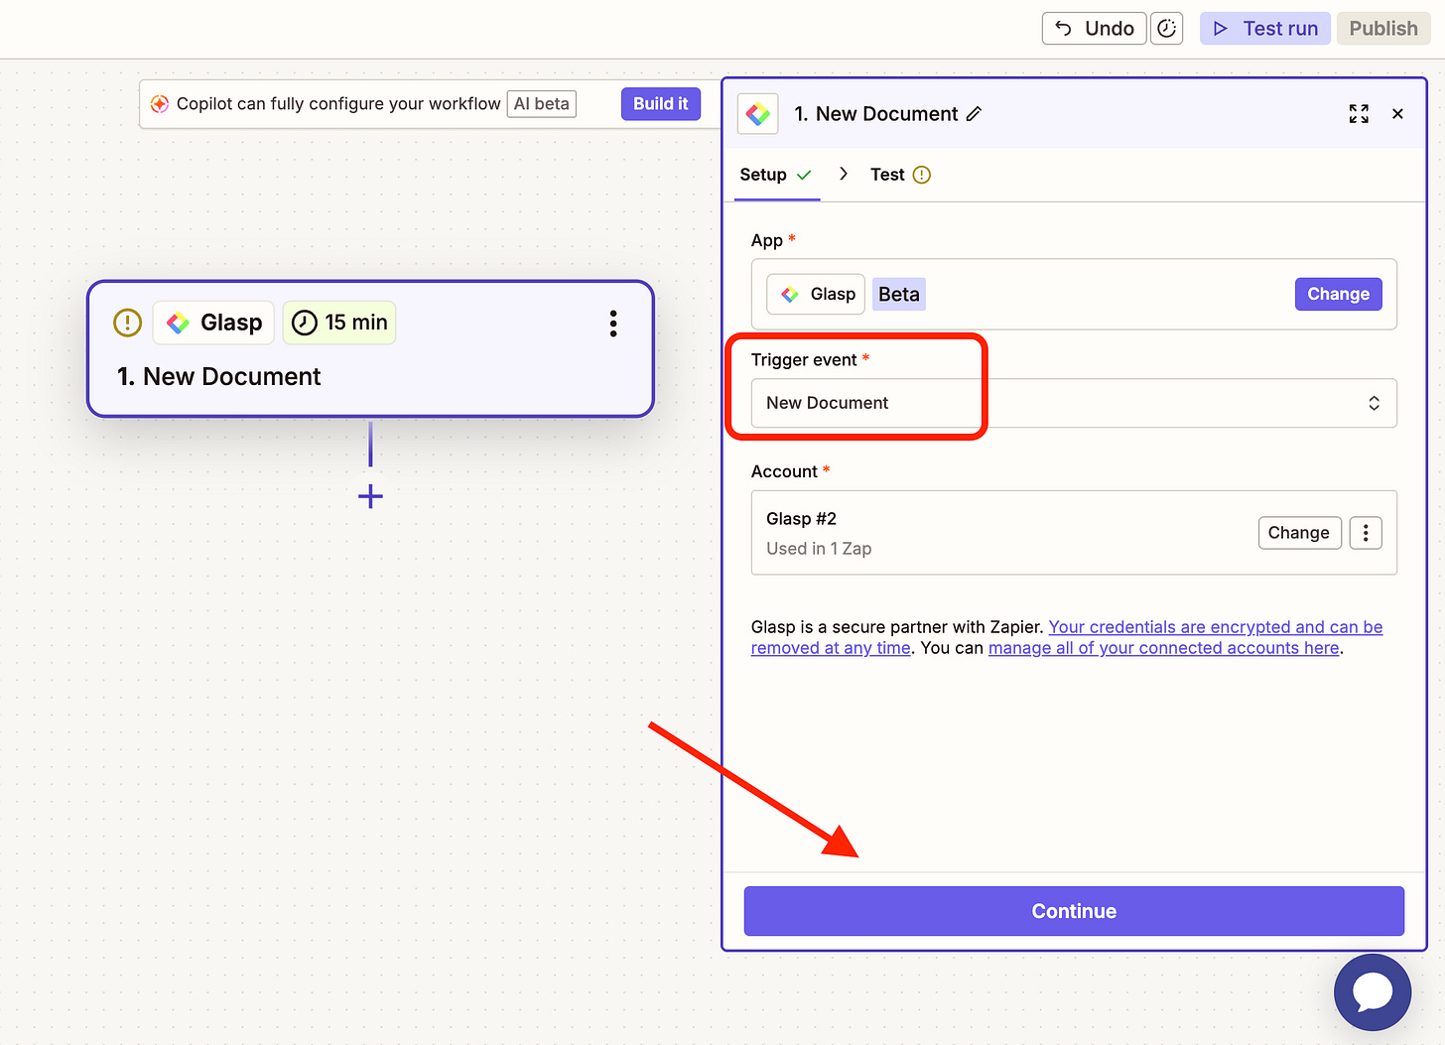The height and width of the screenshot is (1045, 1445).
Task: Select the 1. New Document step card title
Action: (x=218, y=377)
